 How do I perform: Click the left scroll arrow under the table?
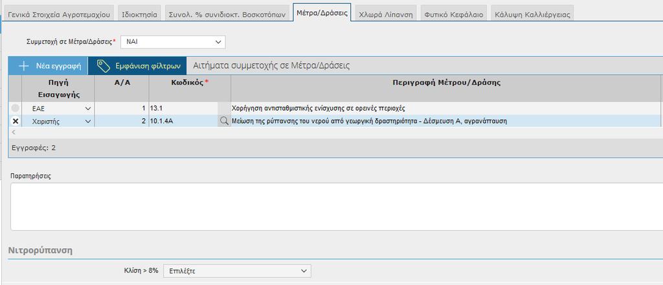coord(14,132)
